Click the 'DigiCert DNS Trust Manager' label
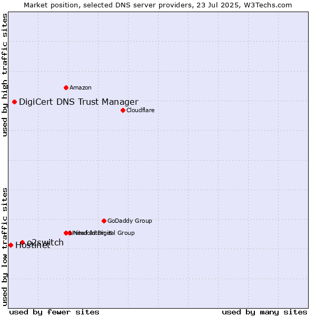The width and height of the screenshot is (316, 316). (78, 102)
